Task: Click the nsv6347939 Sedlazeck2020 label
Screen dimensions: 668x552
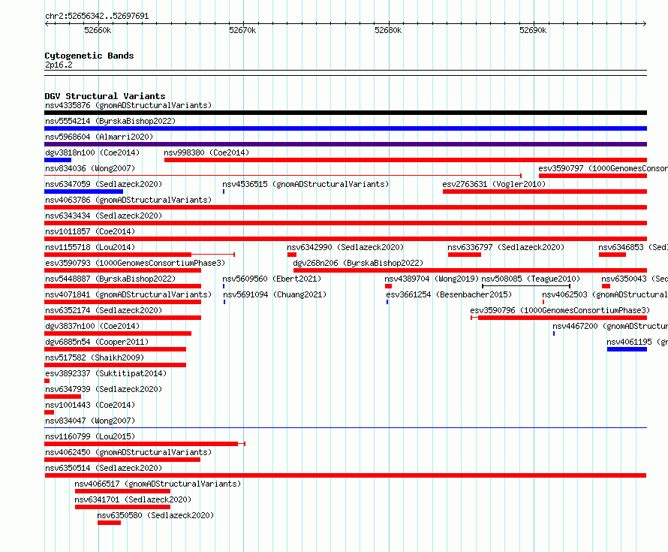Action: (104, 389)
